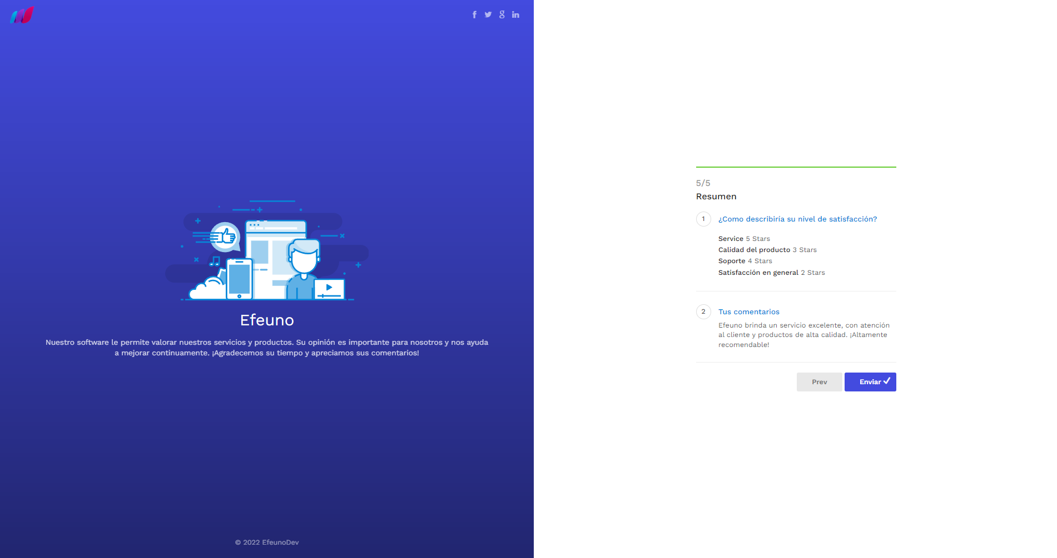1057x558 pixels.
Task: Open the Facebook social icon
Action: (474, 15)
